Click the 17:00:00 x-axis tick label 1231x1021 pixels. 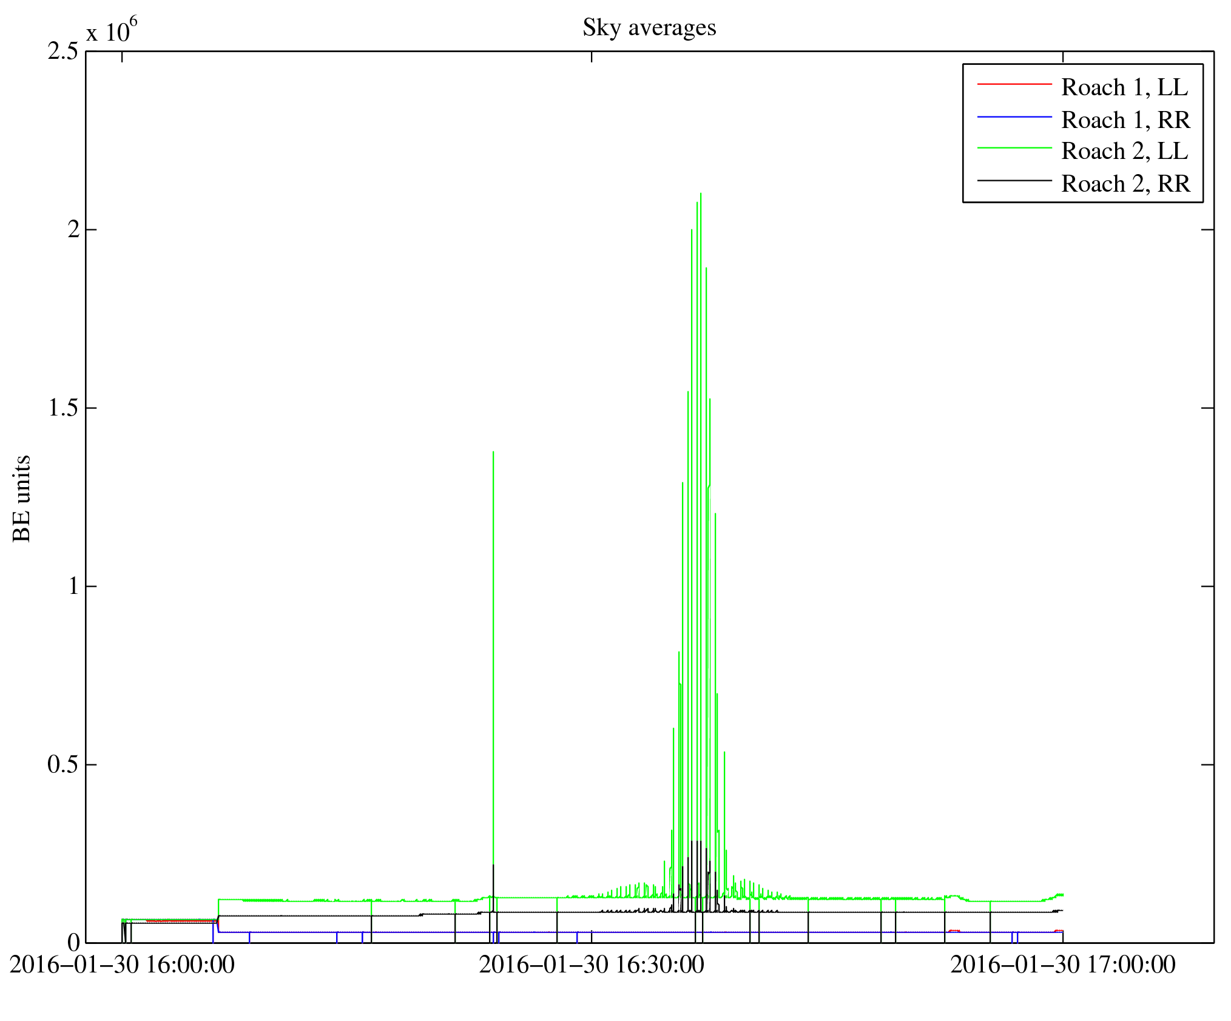[x=1062, y=965]
